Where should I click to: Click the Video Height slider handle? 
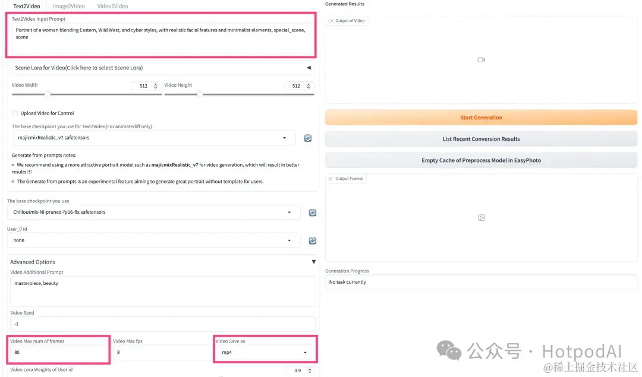coord(200,94)
